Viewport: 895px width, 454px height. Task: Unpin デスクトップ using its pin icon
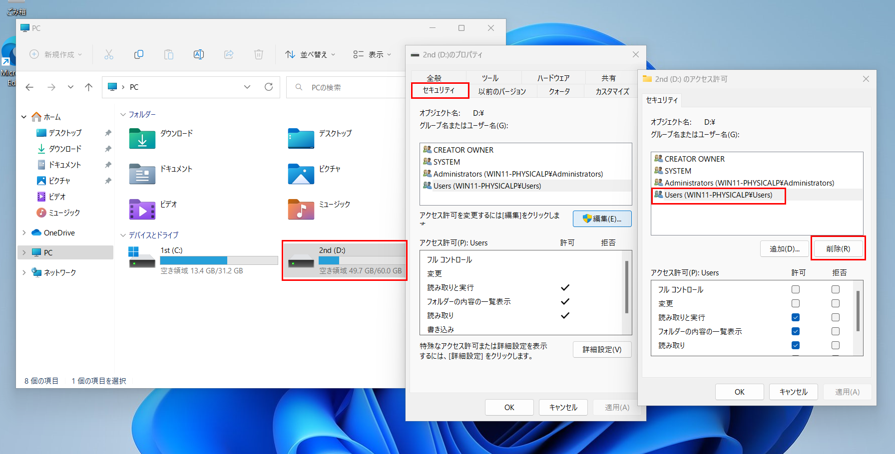pos(108,133)
